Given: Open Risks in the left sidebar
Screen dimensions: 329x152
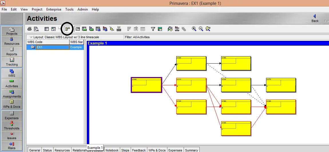Looking at the screenshot, I should click(x=12, y=146).
